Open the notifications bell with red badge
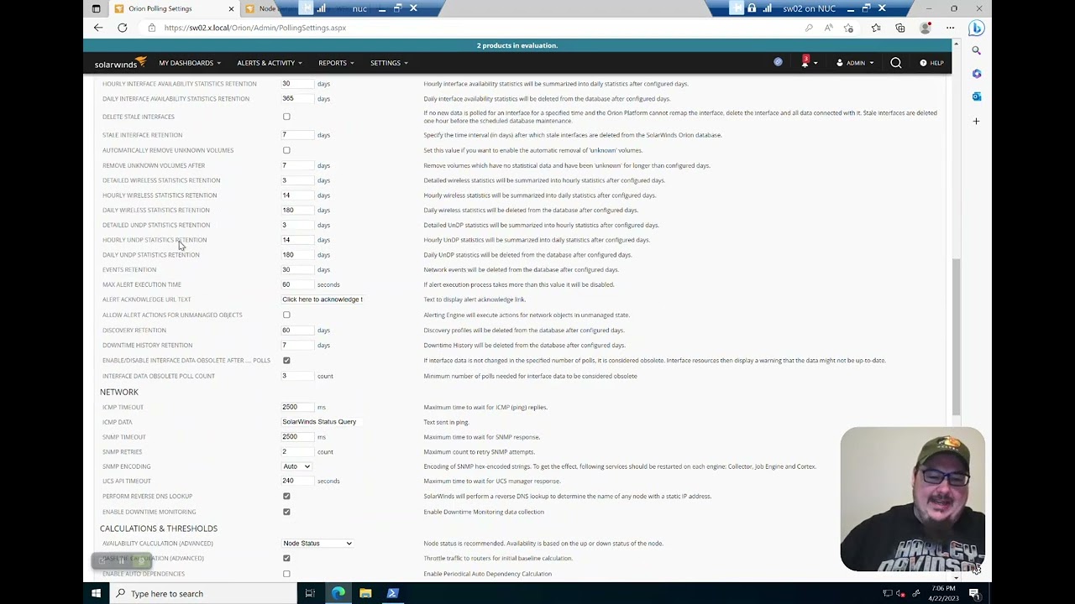 tap(805, 62)
